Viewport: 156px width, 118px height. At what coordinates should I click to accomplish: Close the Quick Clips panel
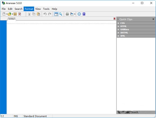tap(153, 19)
